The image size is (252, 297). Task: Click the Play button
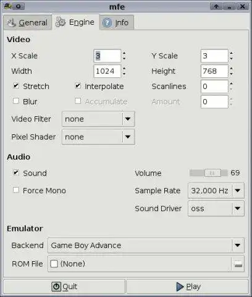tap(188, 286)
